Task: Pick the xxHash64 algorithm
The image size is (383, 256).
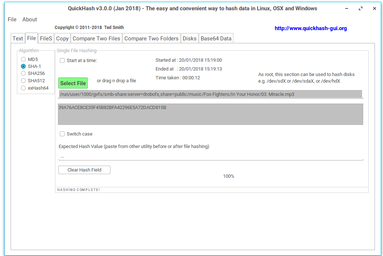Action: [23, 88]
